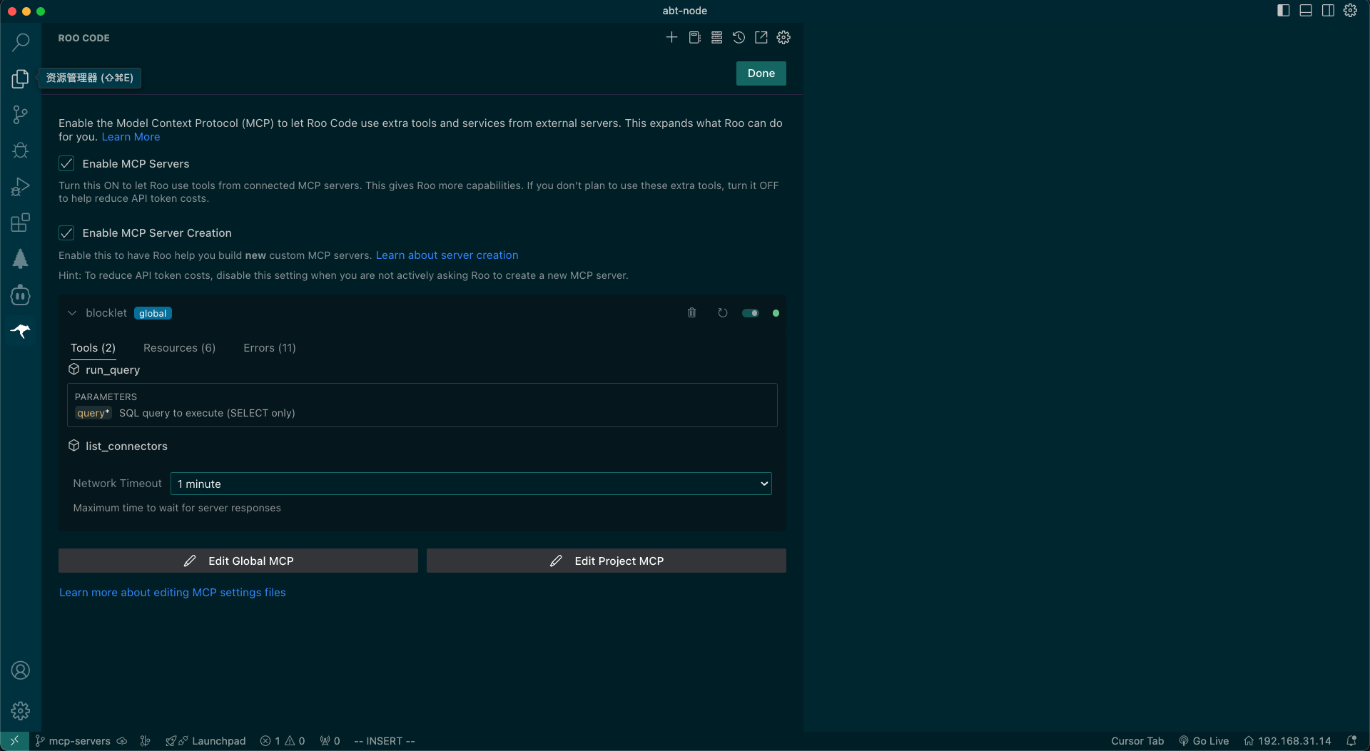Open the Network Timeout dropdown
Viewport: 1370px width, 751px height.
tap(471, 484)
